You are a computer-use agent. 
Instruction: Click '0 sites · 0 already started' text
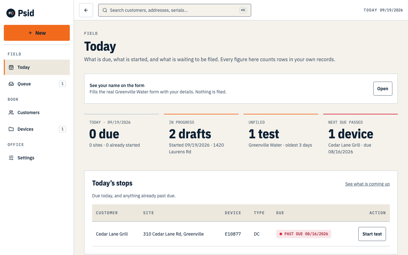[114, 145]
